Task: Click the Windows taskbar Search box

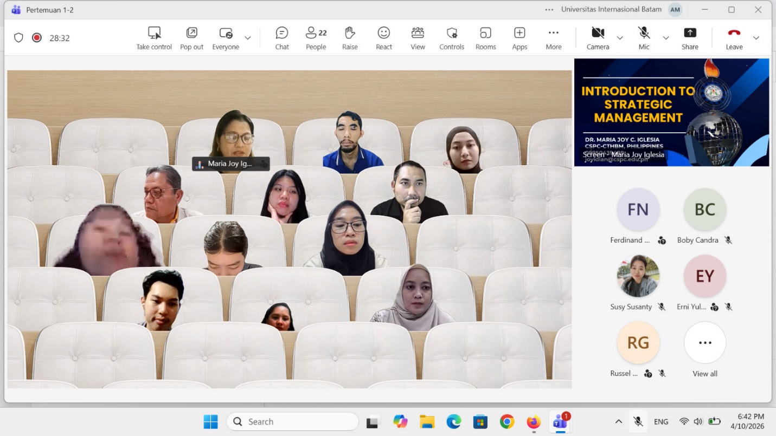Action: (293, 421)
